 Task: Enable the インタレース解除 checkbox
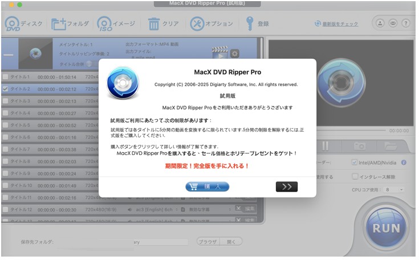click(355, 176)
